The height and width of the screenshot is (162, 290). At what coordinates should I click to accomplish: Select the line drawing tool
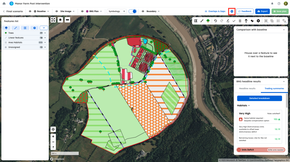pyautogui.click(x=202, y=21)
